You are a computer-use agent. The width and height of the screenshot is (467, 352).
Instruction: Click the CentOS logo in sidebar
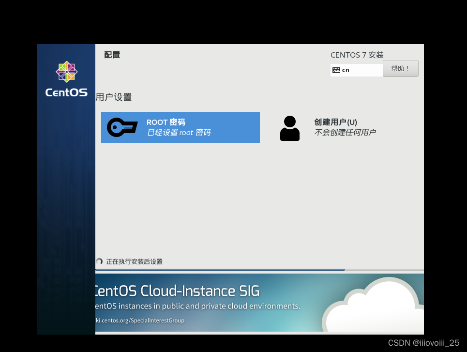[66, 79]
